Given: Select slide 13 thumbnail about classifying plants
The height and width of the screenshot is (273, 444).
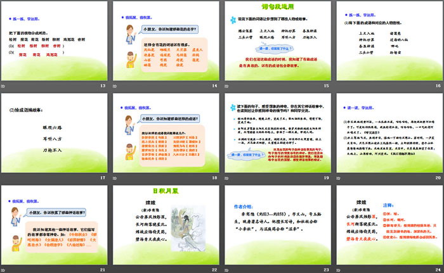Looking at the screenshot, I should [x=55, y=41].
